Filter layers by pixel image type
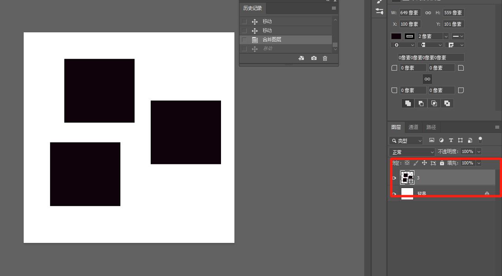 tap(432, 140)
